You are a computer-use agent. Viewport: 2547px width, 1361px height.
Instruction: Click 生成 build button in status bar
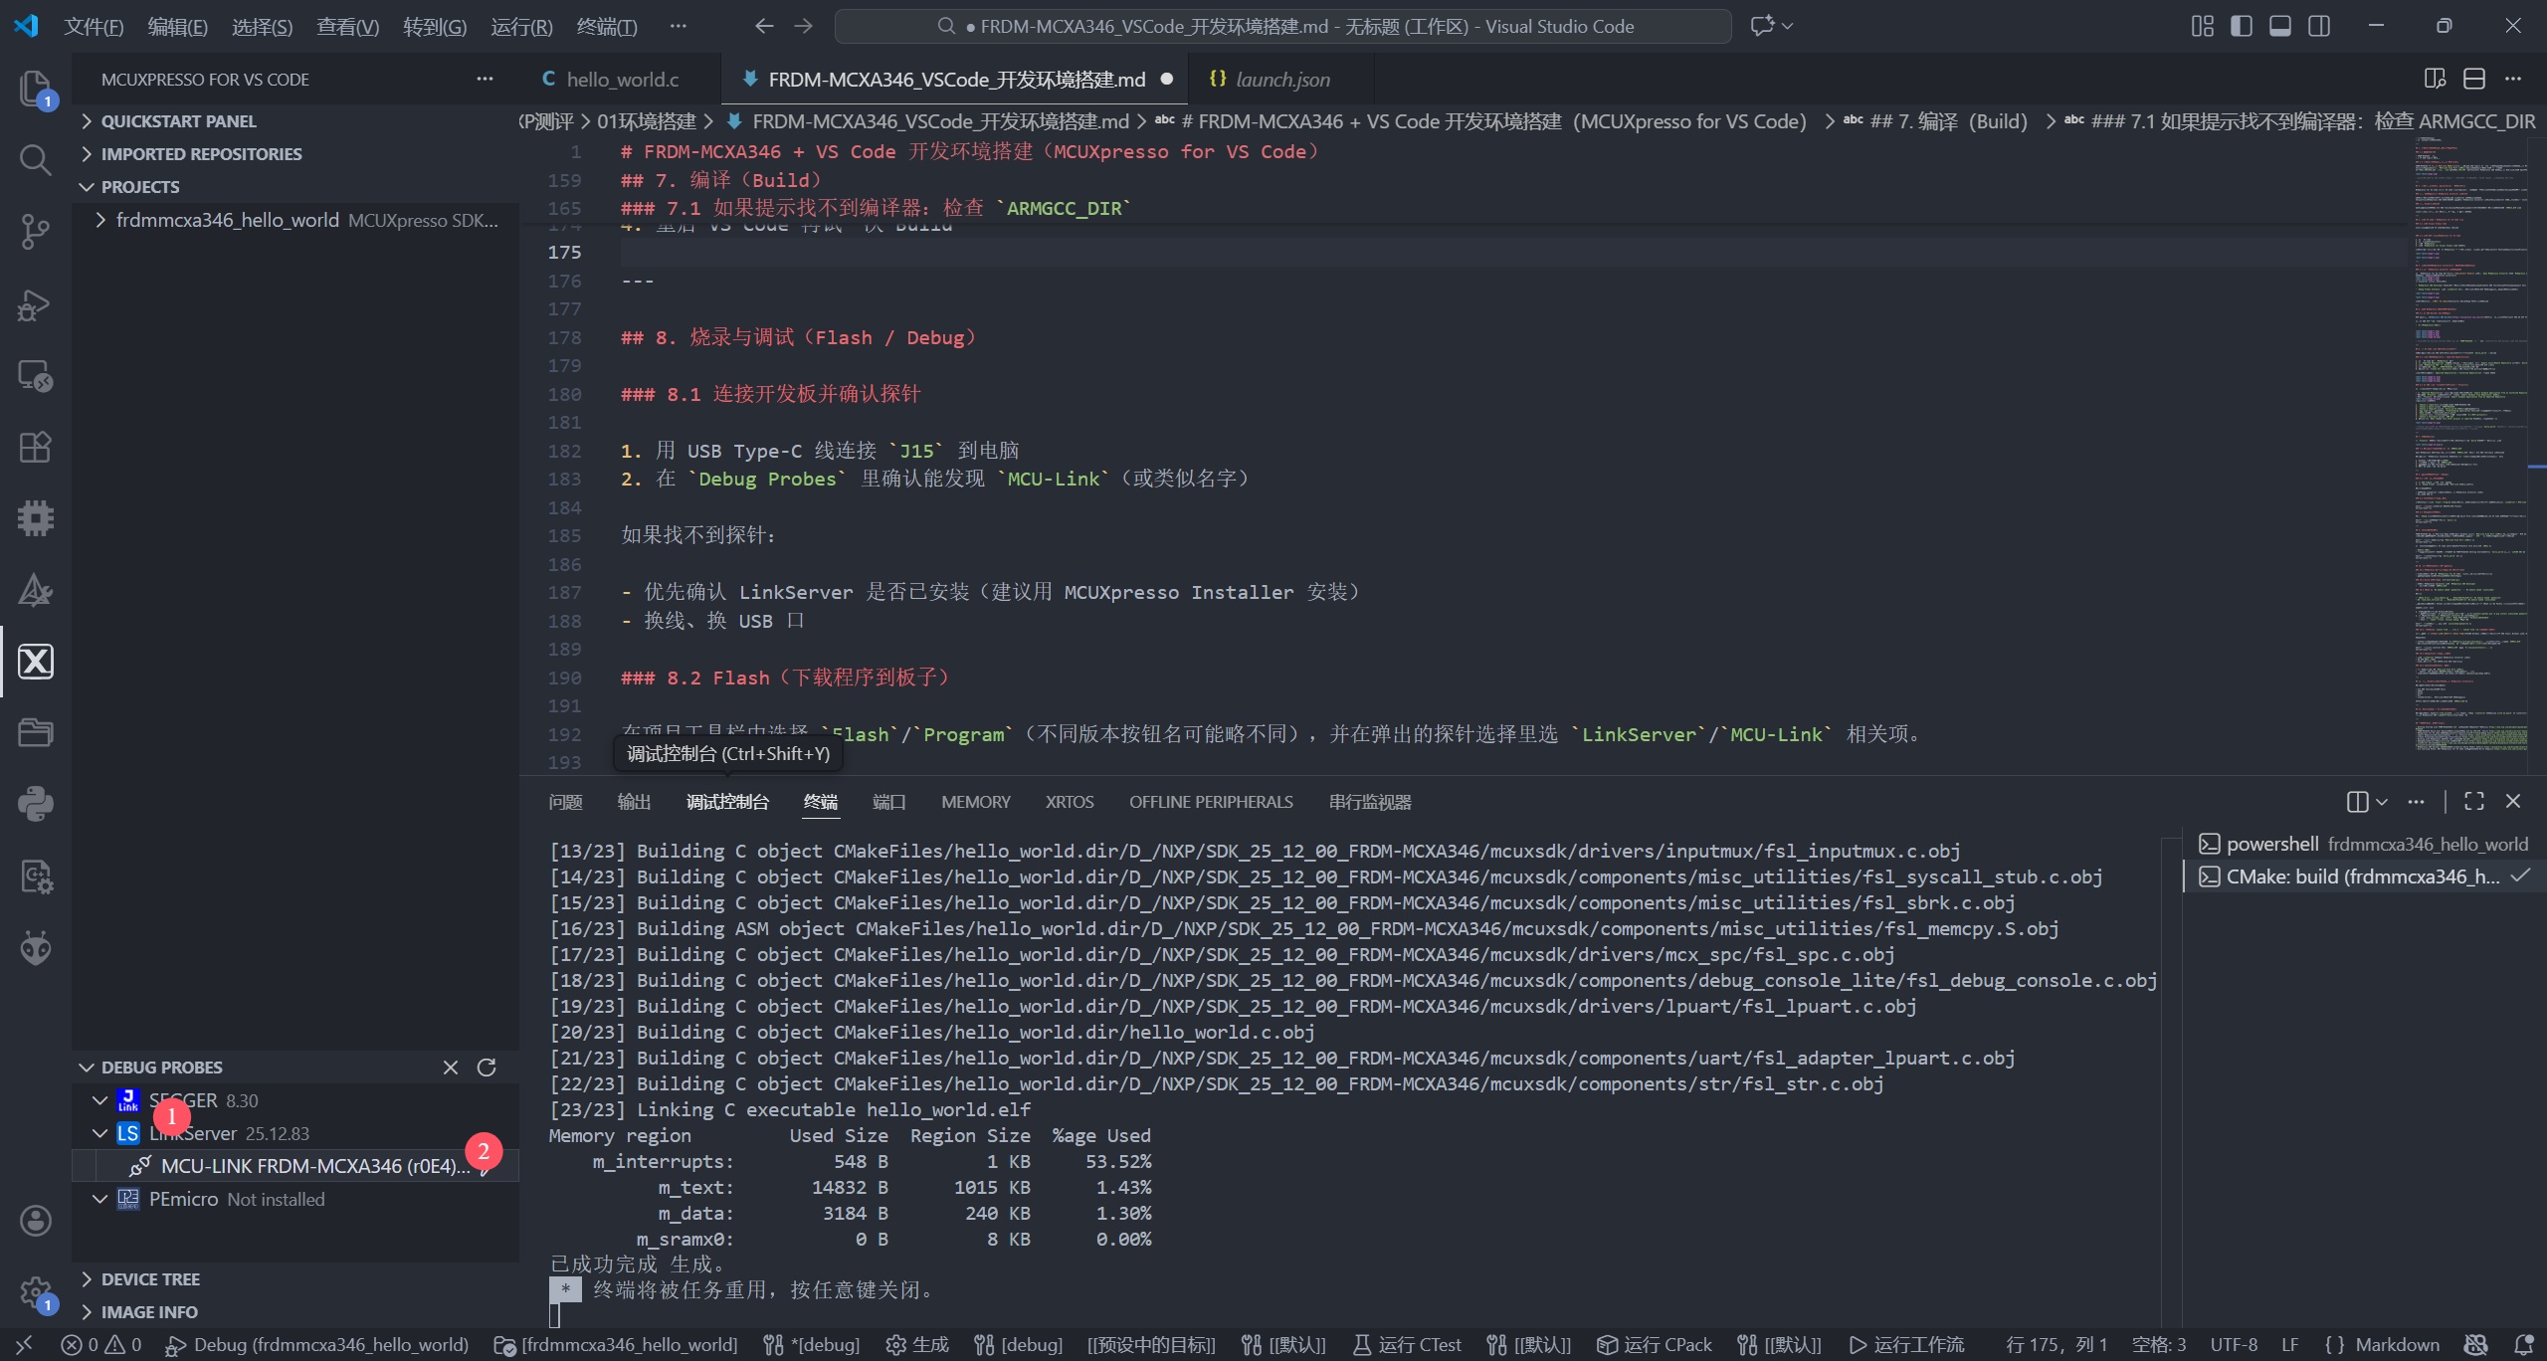[x=916, y=1345]
